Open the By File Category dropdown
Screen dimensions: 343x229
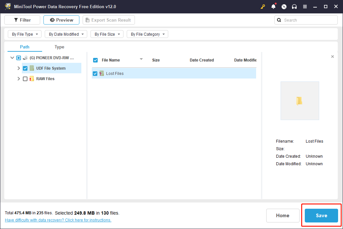pyautogui.click(x=147, y=34)
